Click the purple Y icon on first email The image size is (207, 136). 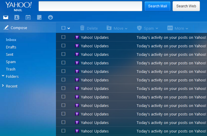pyautogui.click(x=77, y=37)
